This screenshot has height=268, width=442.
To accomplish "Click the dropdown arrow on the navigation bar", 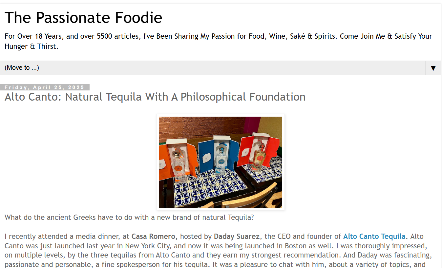I will (433, 68).
